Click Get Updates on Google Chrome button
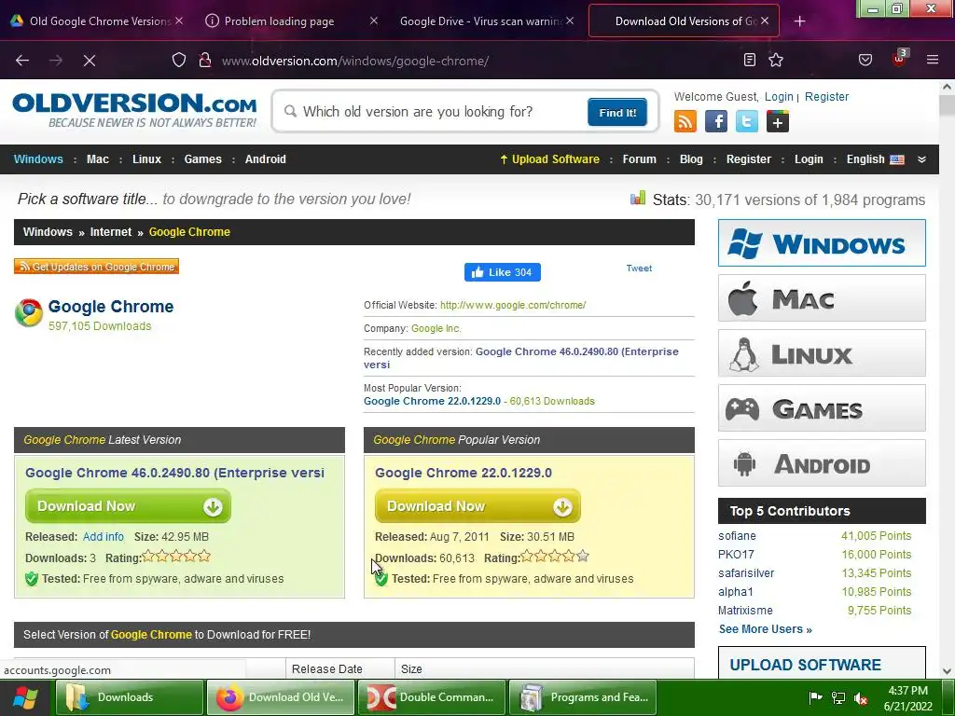The width and height of the screenshot is (955, 716). pyautogui.click(x=96, y=267)
